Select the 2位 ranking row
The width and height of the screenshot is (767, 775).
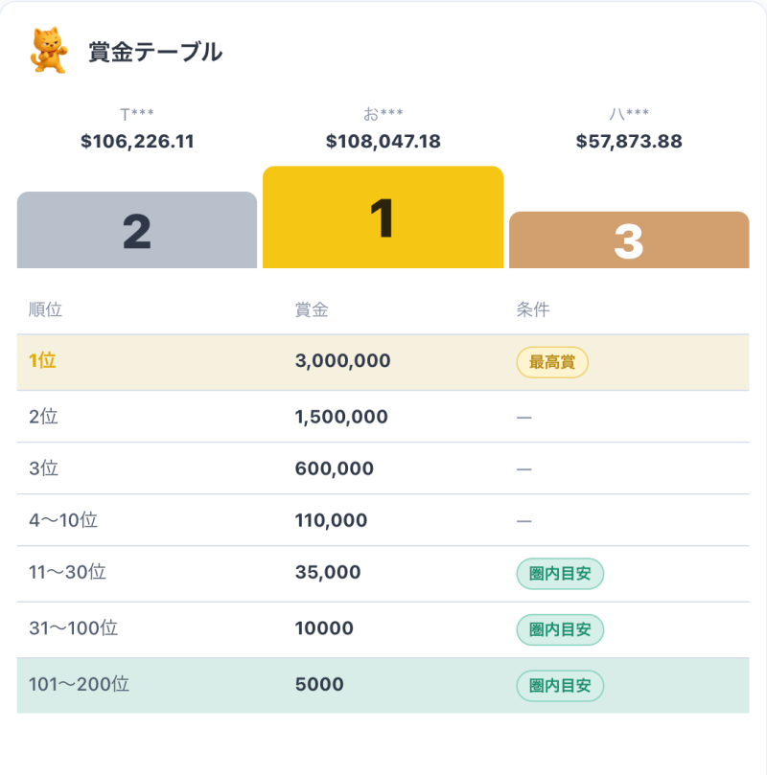(383, 417)
